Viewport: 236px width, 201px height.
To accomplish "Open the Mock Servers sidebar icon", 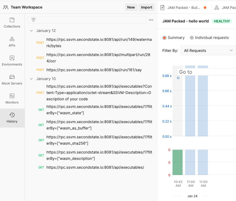I will [12, 77].
